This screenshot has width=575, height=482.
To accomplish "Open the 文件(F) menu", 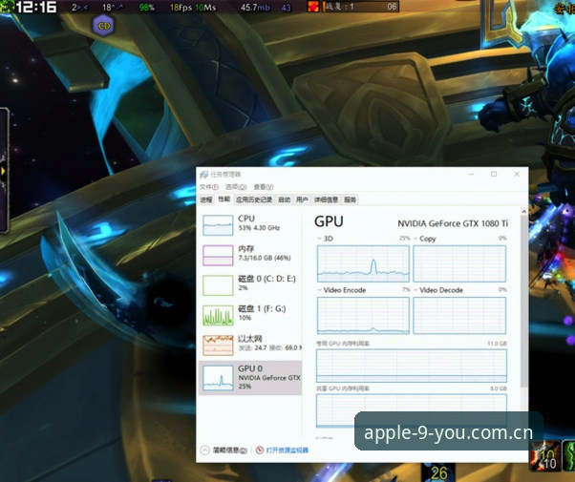I will tap(209, 187).
